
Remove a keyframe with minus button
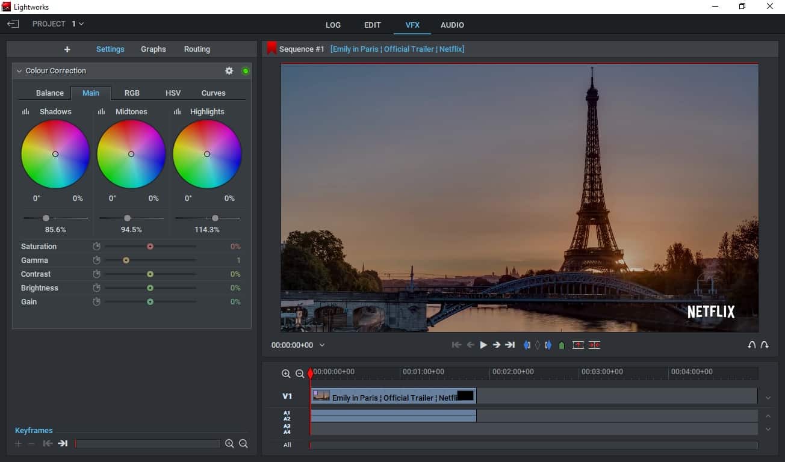pos(31,443)
